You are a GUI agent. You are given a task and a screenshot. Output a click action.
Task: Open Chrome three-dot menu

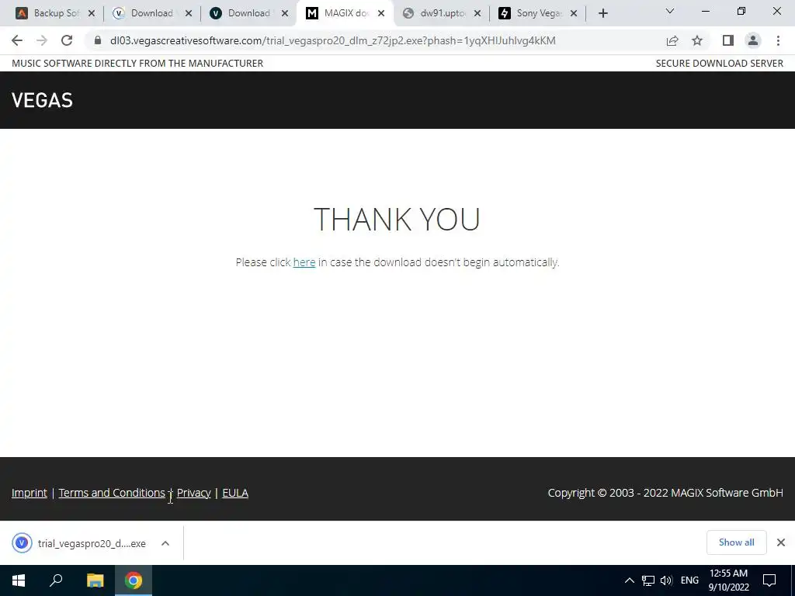tap(778, 40)
